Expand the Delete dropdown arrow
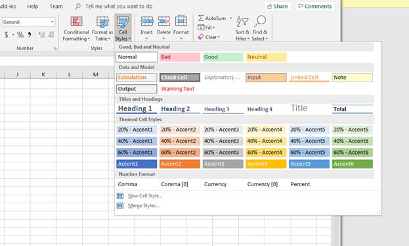The height and width of the screenshot is (246, 409). click(x=164, y=39)
